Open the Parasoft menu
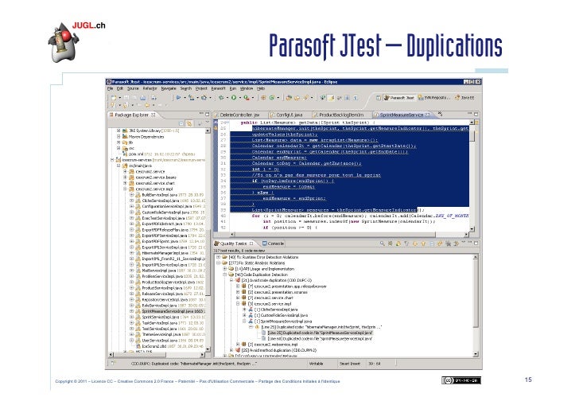 (x=218, y=88)
